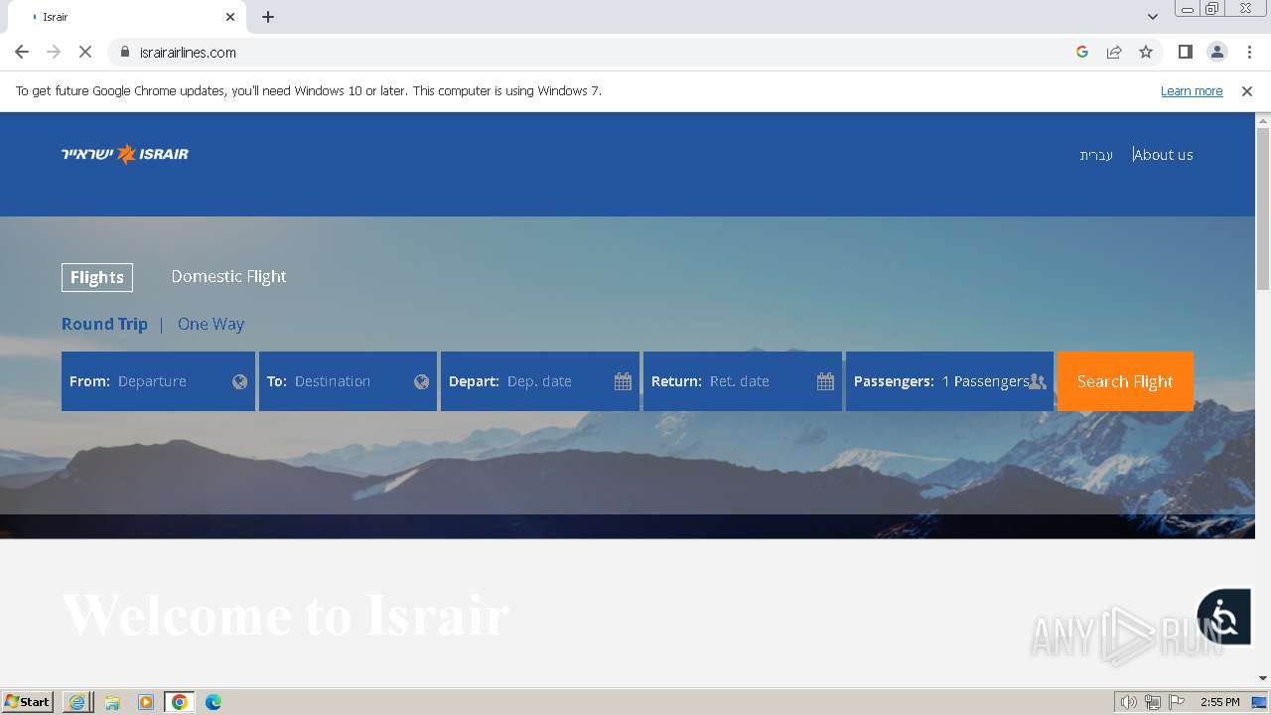Viewport: 1271px width, 715px height.
Task: Click the Search Flight button
Action: (x=1125, y=381)
